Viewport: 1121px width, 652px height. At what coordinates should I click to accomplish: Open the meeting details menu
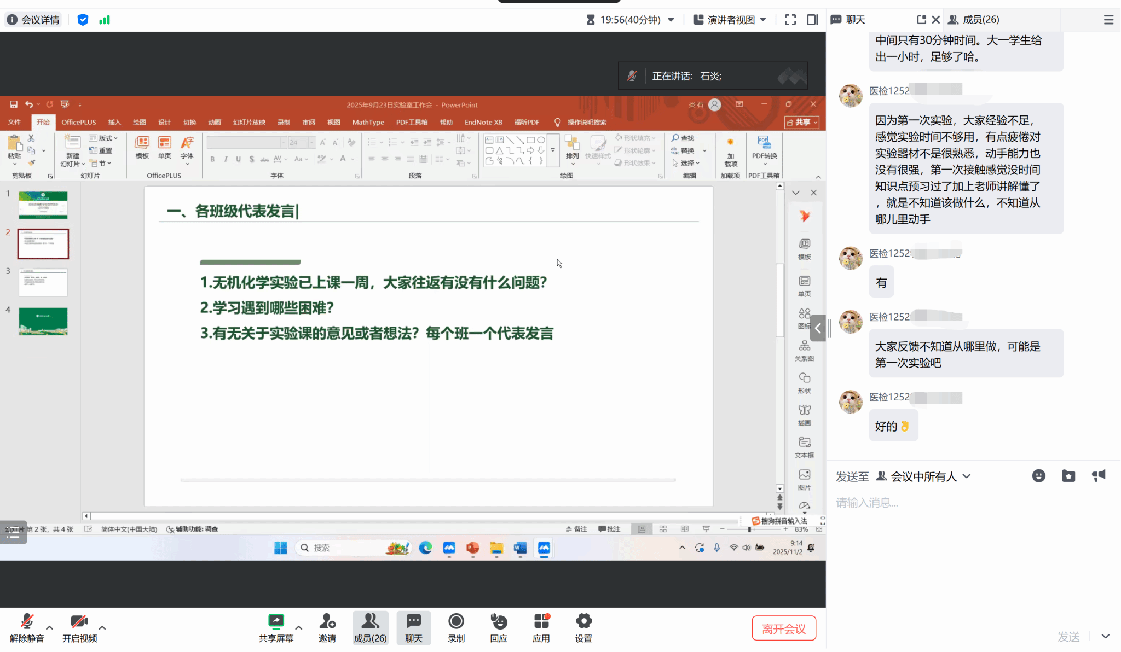[33, 20]
